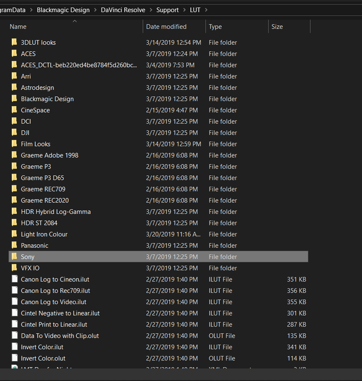This screenshot has width=362, height=381.
Task: Click OLUT File type of Data To Video
Action: coord(222,336)
